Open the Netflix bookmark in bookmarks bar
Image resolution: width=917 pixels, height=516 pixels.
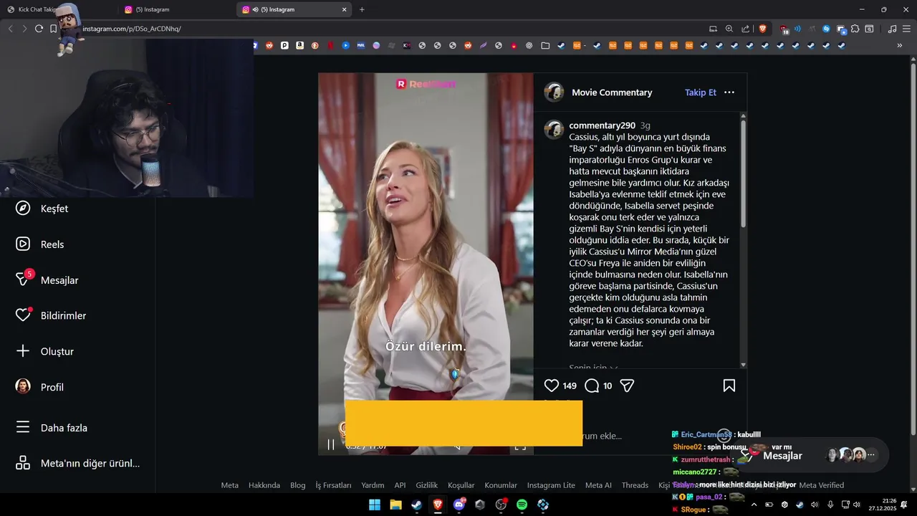(330, 45)
